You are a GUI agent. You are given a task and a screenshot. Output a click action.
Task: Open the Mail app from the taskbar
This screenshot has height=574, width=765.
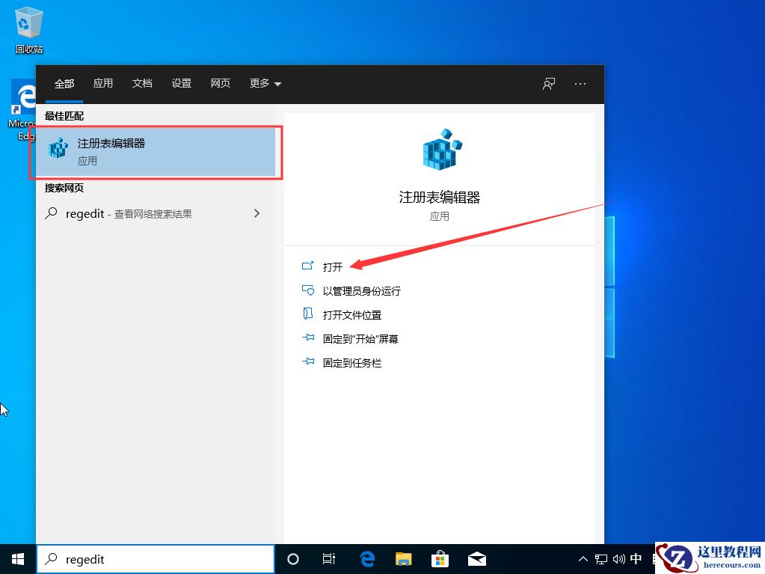477,558
